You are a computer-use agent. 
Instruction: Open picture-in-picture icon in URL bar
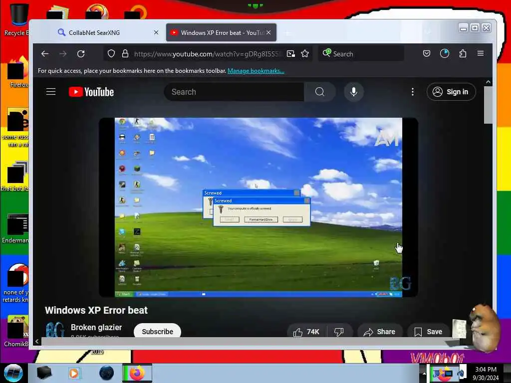point(291,54)
